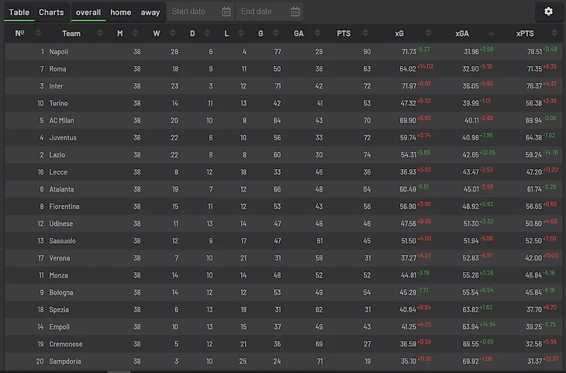
Task: Click the sort arrows beside xG header
Action: [x=430, y=33]
